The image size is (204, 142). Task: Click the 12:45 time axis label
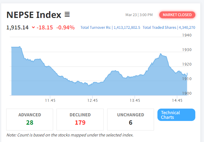coord(93,100)
